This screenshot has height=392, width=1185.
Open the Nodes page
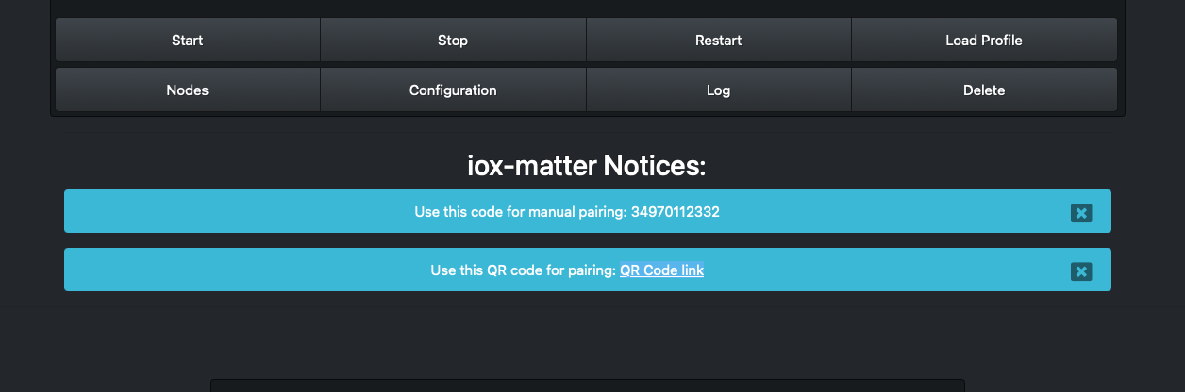click(187, 90)
